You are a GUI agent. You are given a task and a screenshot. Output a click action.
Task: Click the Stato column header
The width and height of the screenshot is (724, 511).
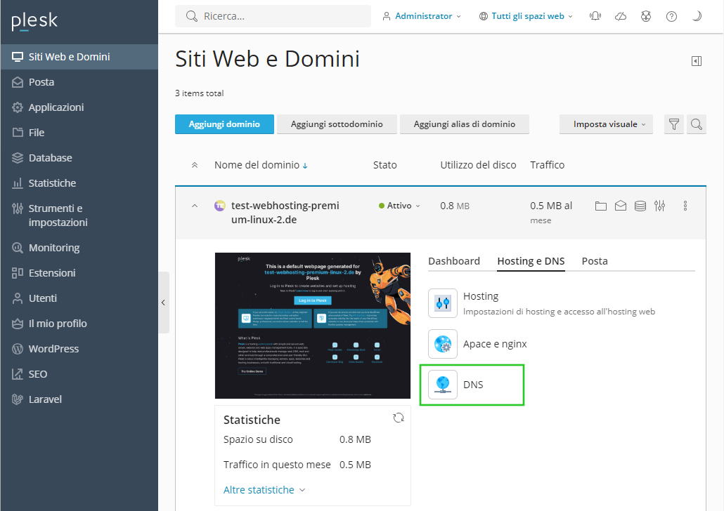point(384,165)
